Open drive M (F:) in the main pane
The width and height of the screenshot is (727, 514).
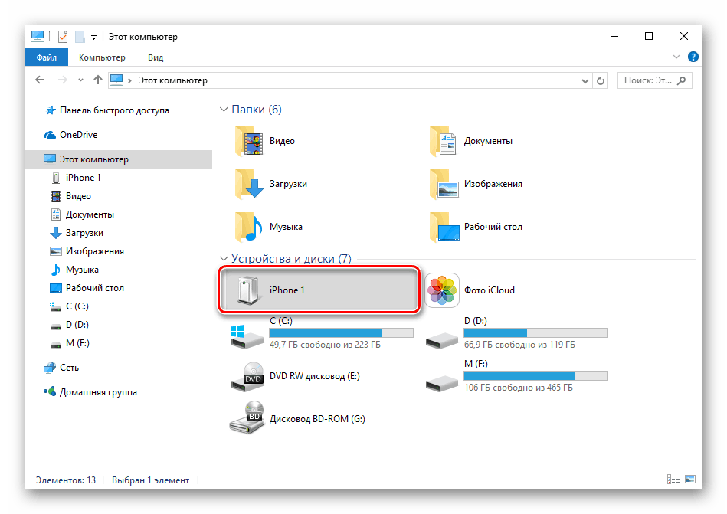tap(516, 376)
